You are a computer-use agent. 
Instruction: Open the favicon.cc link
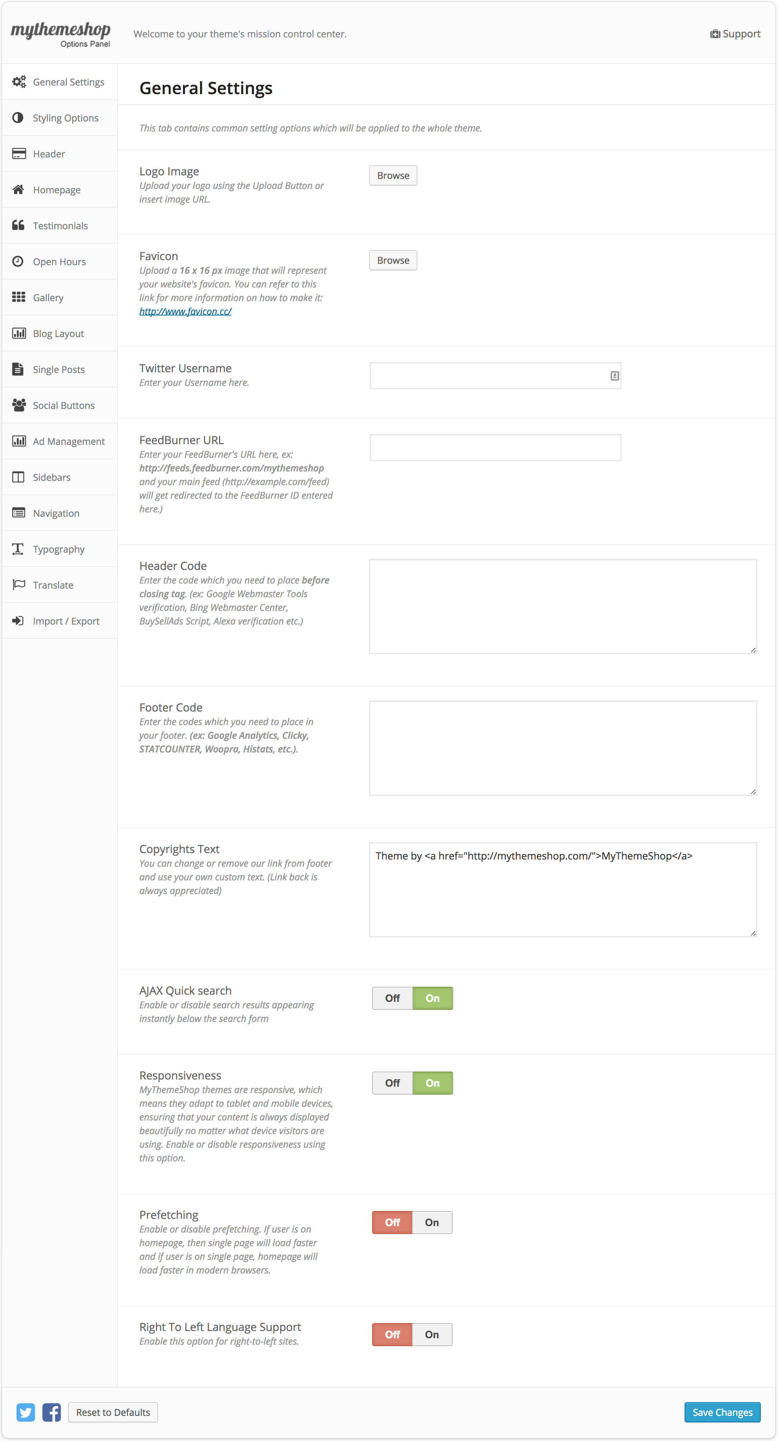185,311
